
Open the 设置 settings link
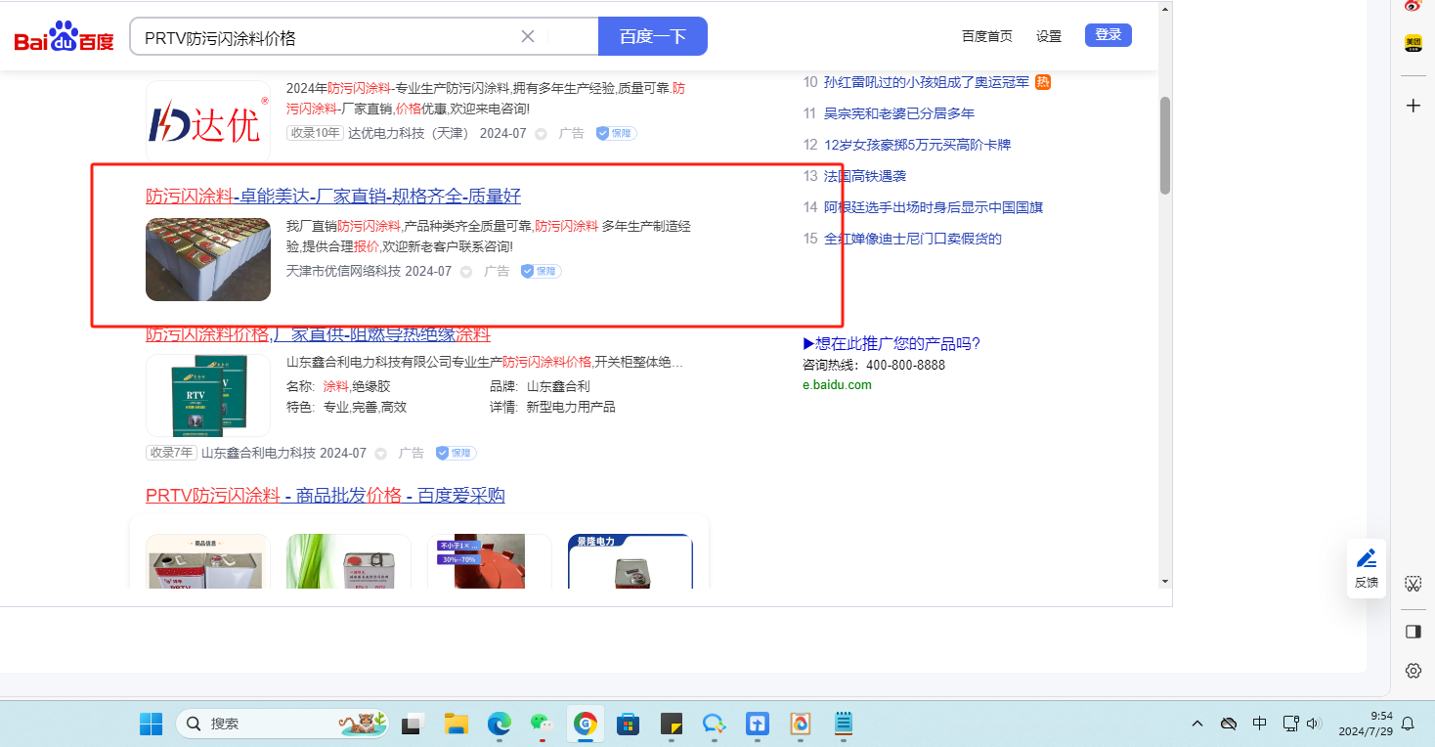click(x=1049, y=36)
